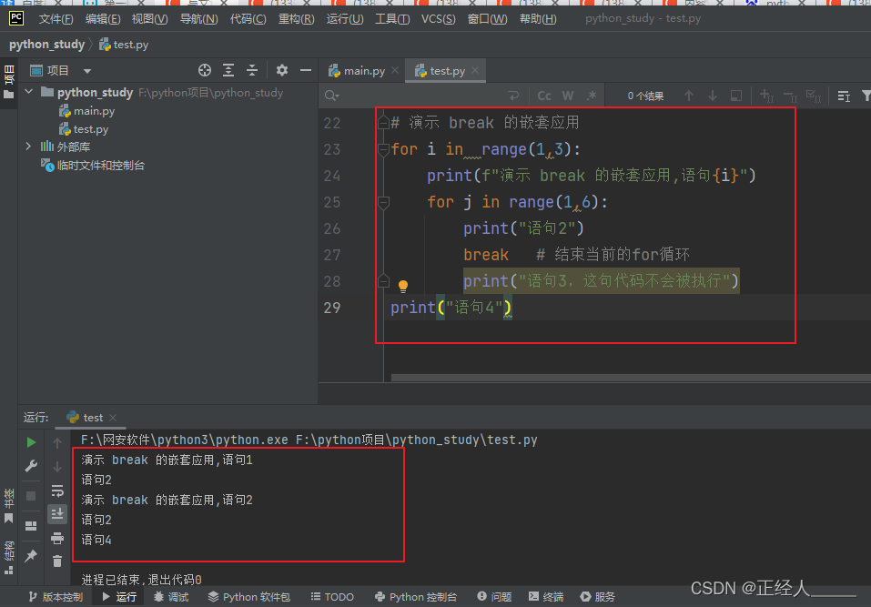The image size is (871, 607).
Task: Click the search filter funnel icon
Action: tap(866, 96)
